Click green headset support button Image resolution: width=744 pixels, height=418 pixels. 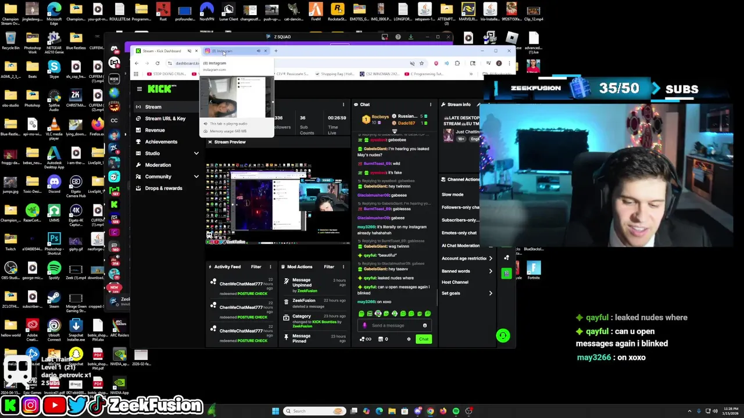[503, 336]
